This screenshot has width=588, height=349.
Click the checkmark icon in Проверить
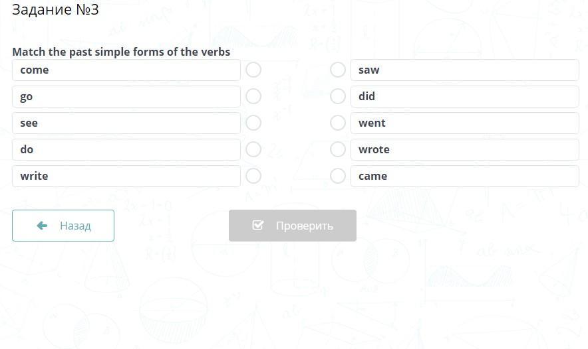point(258,226)
